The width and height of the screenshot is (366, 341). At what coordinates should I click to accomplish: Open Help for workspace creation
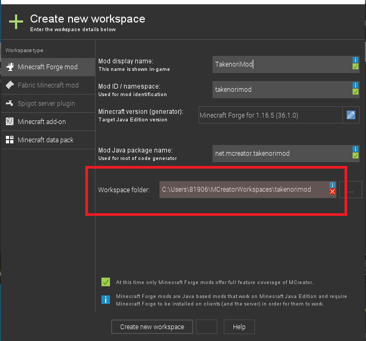239,327
